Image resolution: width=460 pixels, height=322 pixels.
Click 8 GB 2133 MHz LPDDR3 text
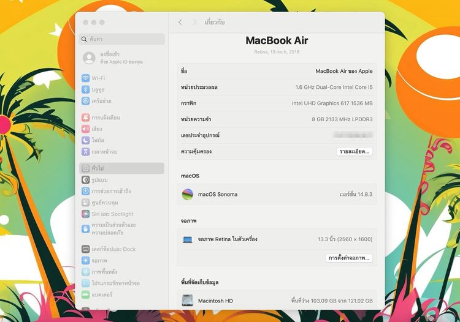342,119
